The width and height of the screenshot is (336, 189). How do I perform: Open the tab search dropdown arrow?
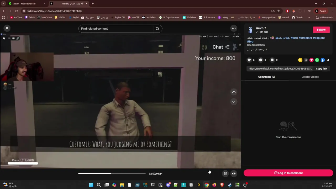click(x=3, y=4)
